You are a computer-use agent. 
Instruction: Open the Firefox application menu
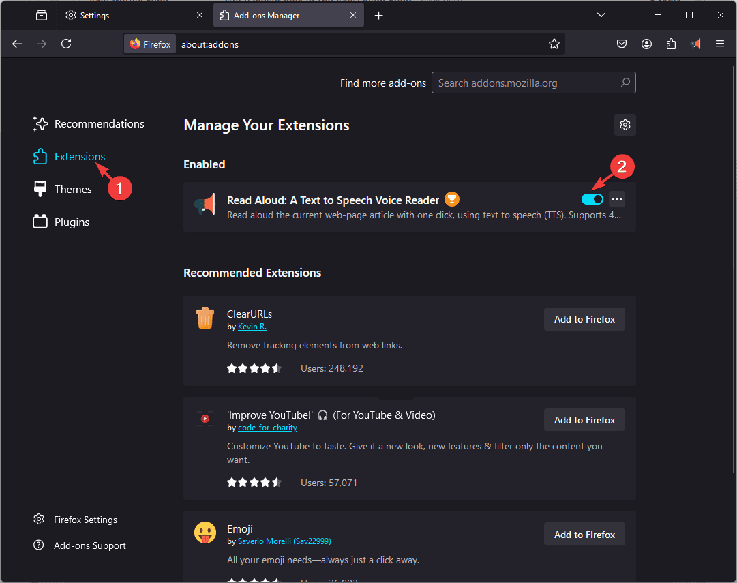pos(719,44)
